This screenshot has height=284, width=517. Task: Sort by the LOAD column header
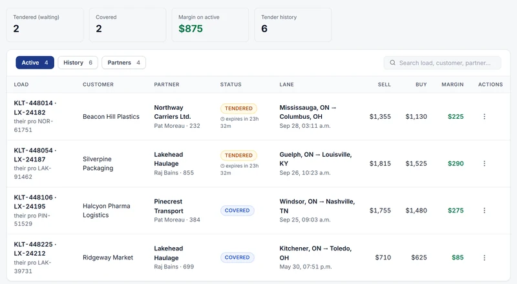[x=21, y=85]
